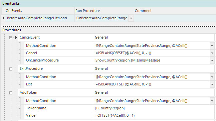Open CancelEvent MethodCondition dropdown arrow

(x=212, y=46)
